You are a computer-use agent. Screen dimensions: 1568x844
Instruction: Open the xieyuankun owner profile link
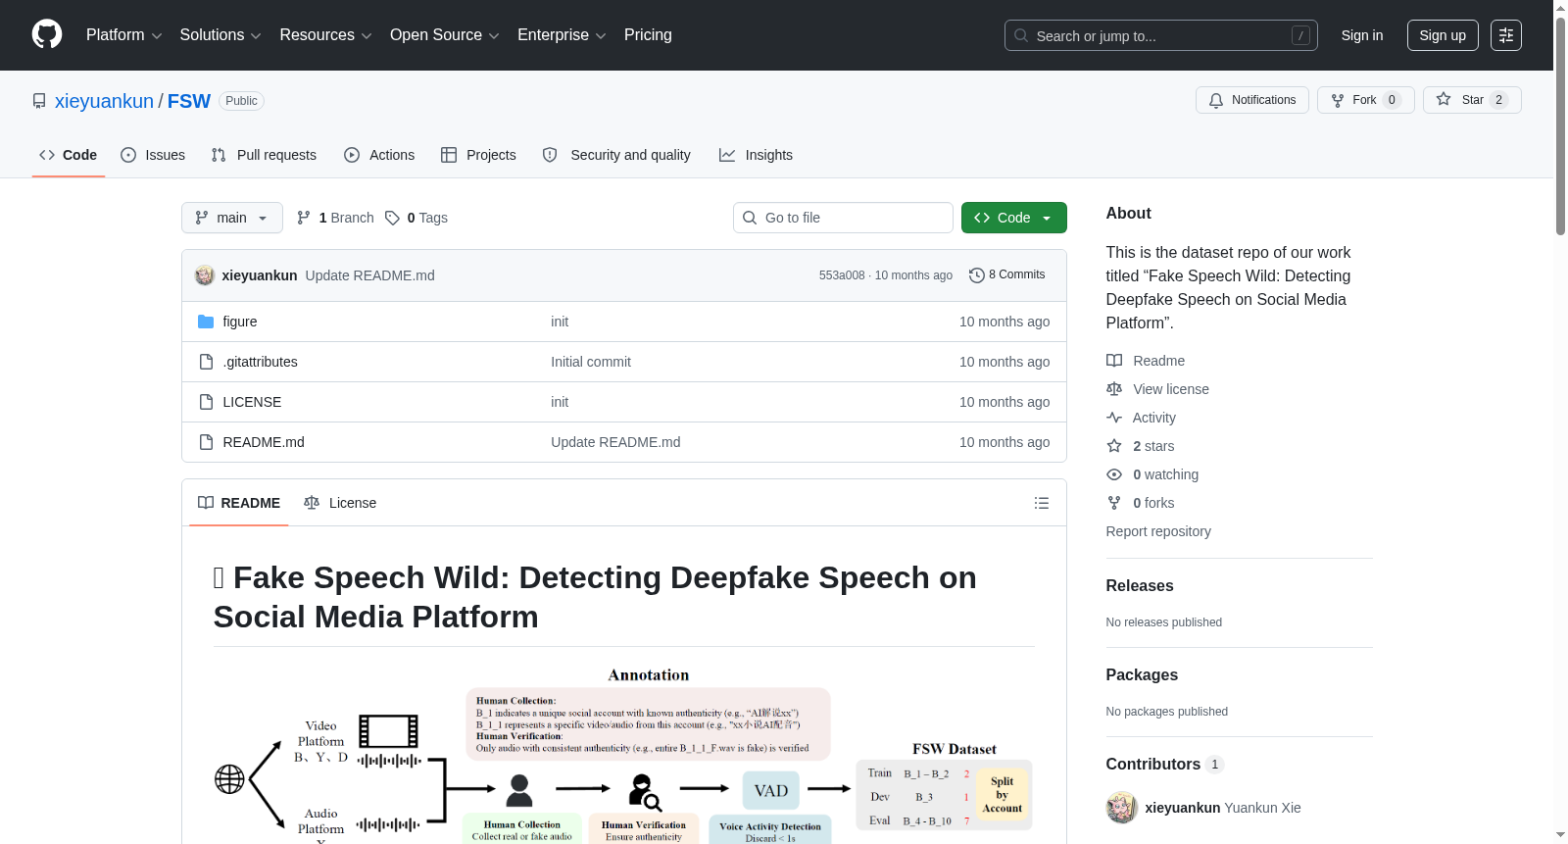pyautogui.click(x=104, y=101)
